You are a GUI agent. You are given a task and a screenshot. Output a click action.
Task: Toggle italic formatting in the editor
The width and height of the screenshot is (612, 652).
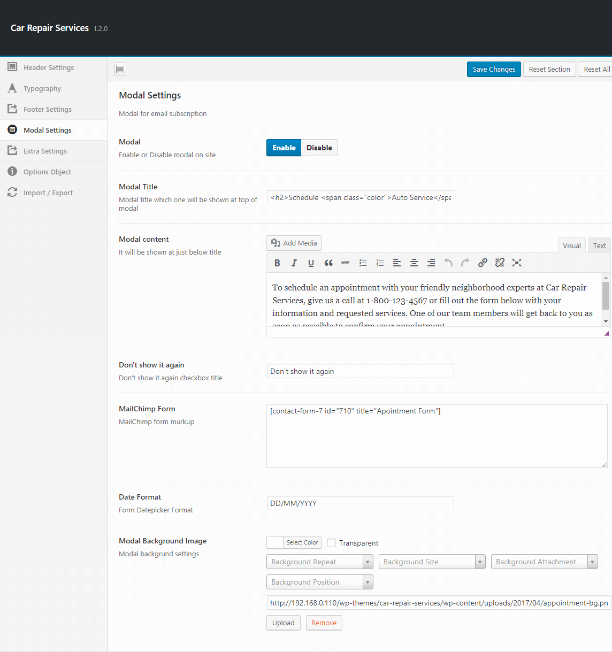tap(294, 263)
